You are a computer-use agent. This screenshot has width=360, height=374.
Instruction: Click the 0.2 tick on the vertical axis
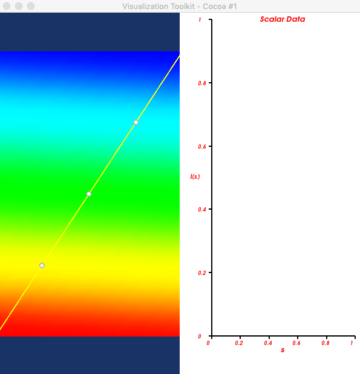pyautogui.click(x=202, y=273)
